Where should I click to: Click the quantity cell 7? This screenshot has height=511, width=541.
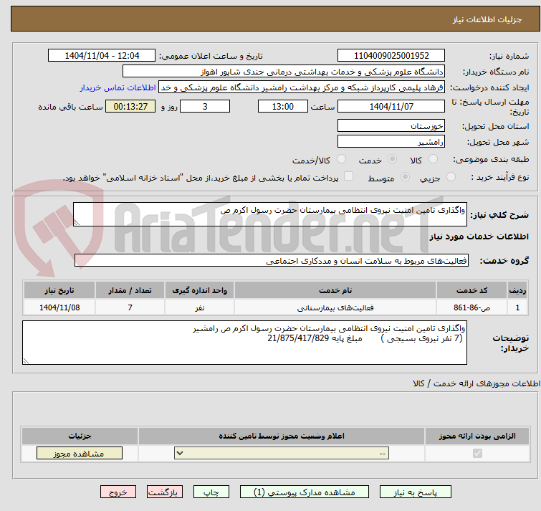130,307
